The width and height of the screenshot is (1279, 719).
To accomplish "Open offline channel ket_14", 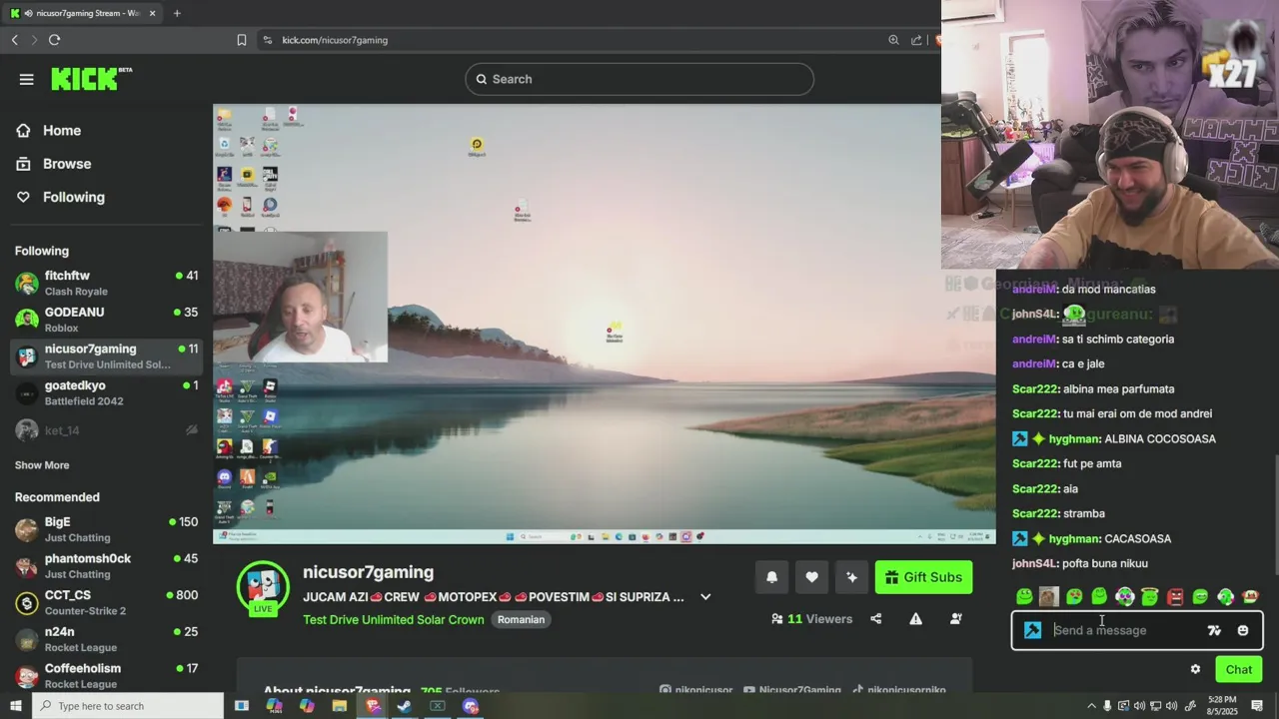I will click(106, 430).
